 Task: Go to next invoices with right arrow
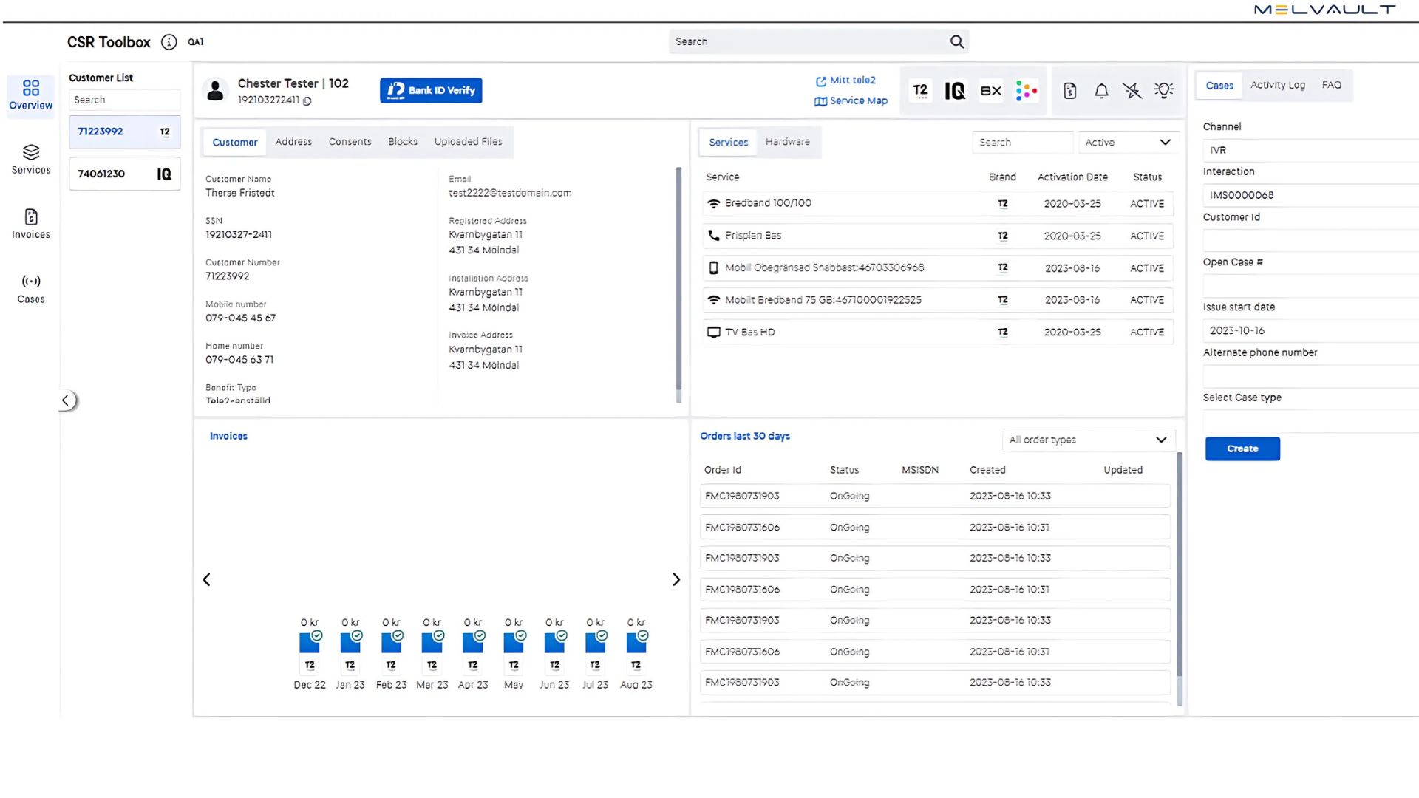676,580
